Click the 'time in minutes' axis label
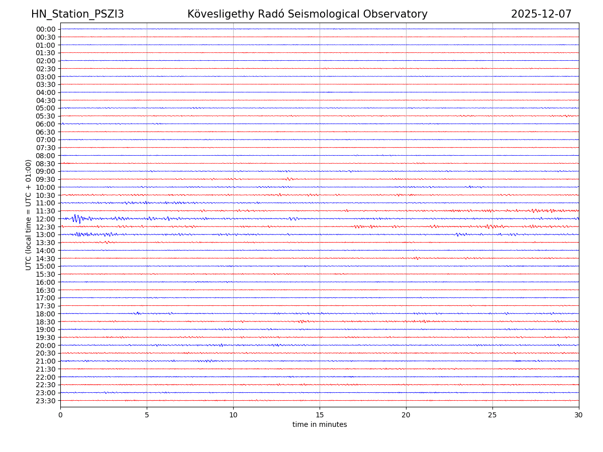Image resolution: width=603 pixels, height=452 pixels. click(x=320, y=425)
